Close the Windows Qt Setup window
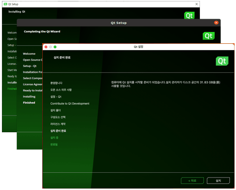Viewport: 236px width, 190px height. [197, 4]
